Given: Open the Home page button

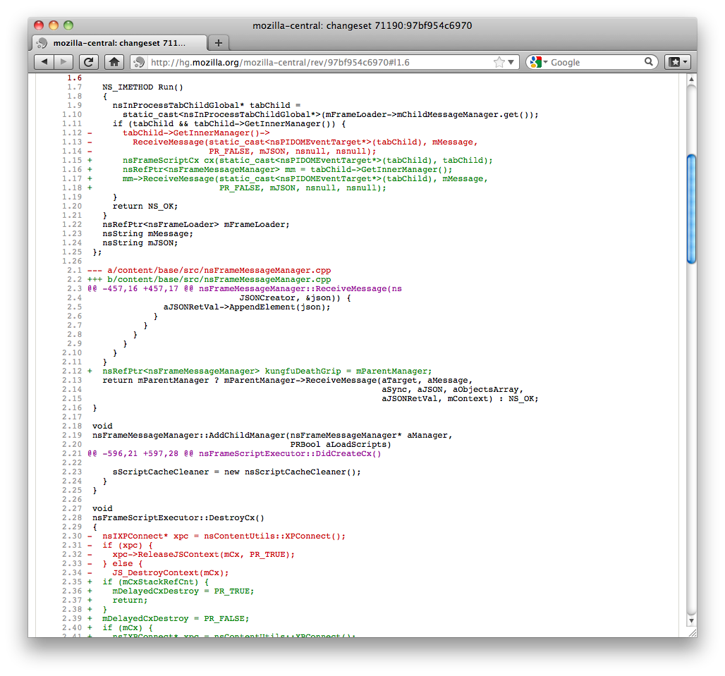Looking at the screenshot, I should (x=114, y=62).
